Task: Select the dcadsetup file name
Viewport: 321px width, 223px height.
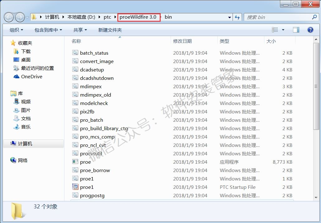Action: point(92,70)
